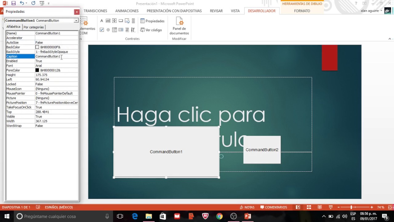Insert a Text Box ActiveX control
Screen dimensions: 394x222
[x=108, y=21]
